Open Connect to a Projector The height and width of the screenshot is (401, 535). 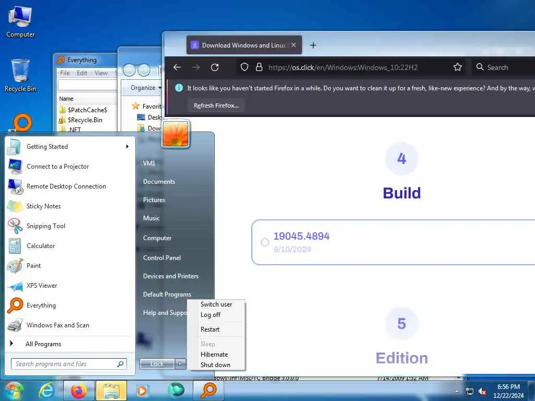pos(70,167)
